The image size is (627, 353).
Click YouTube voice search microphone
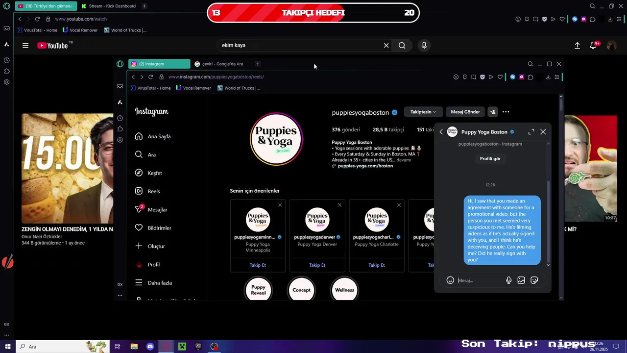pyautogui.click(x=424, y=46)
